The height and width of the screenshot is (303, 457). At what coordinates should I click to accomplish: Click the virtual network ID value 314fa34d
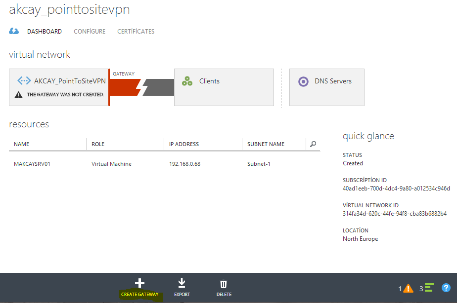pos(395,214)
